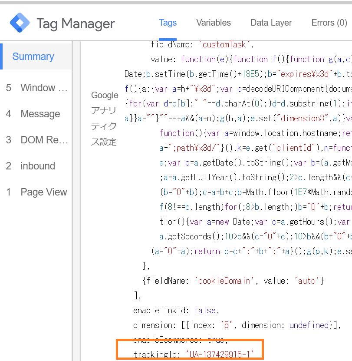Select event 5 Window in sidebar
Image resolution: width=352 pixels, height=361 pixels.
(x=36, y=88)
